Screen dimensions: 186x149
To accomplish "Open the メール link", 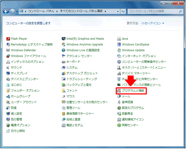I will point(126,97).
